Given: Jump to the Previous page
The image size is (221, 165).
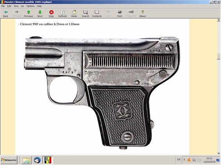Looking at the screenshot, I should (x=28, y=14).
